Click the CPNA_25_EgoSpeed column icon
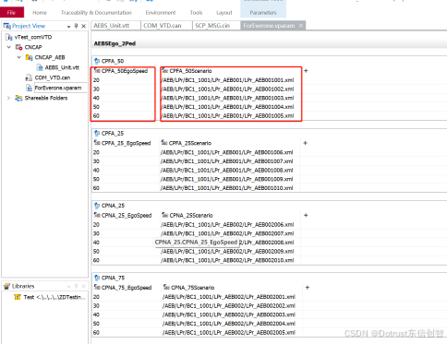The width and height of the screenshot is (447, 344). [97, 215]
